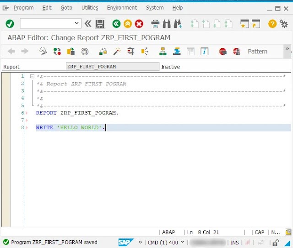Viewport: 293px width, 248px height.
Task: Open the Help menu
Action: (x=178, y=8)
